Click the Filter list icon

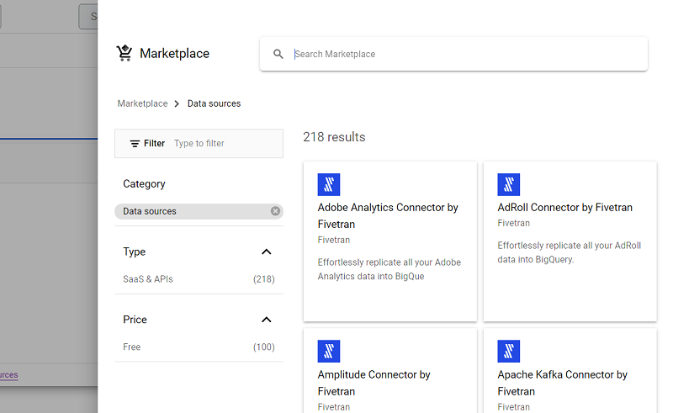tap(135, 144)
